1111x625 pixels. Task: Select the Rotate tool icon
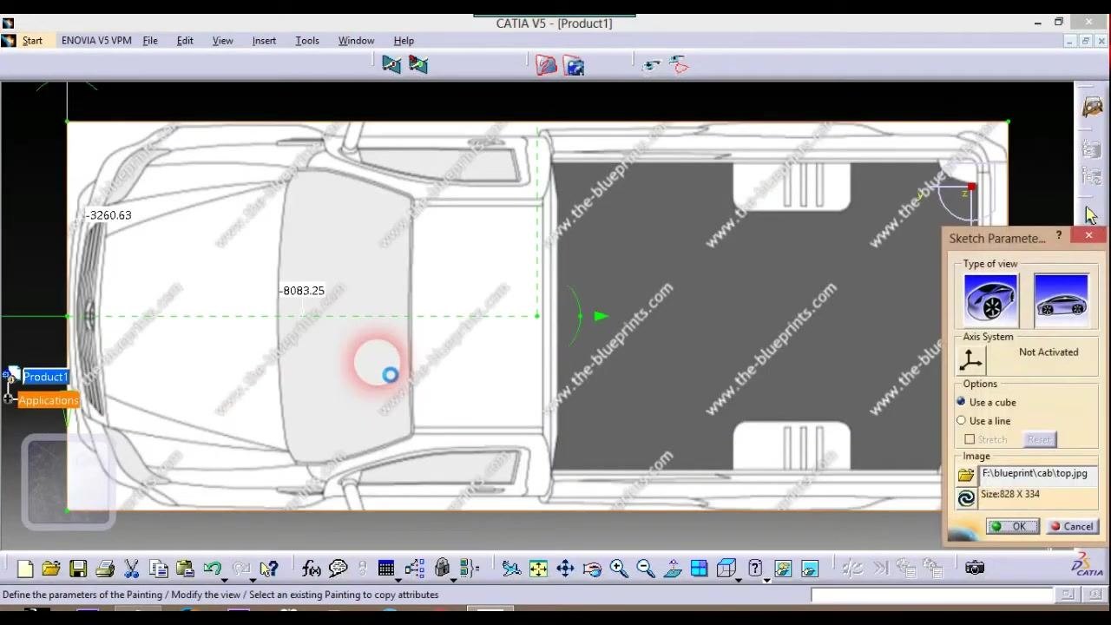point(592,569)
